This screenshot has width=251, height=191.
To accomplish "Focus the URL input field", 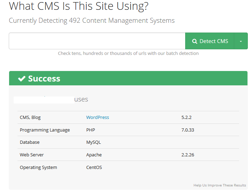I will [x=97, y=41].
